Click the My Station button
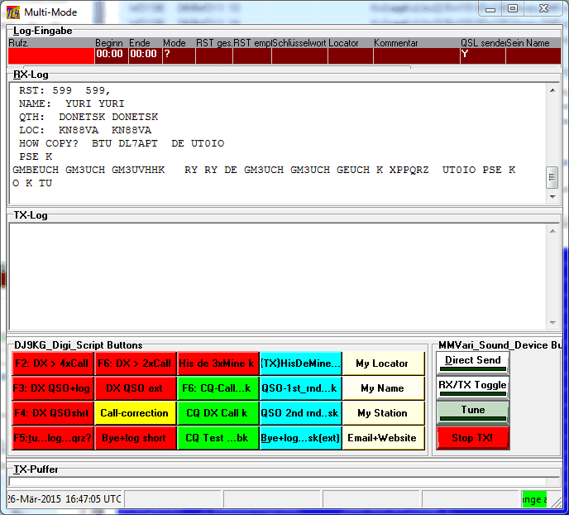The width and height of the screenshot is (569, 515). tap(383, 413)
